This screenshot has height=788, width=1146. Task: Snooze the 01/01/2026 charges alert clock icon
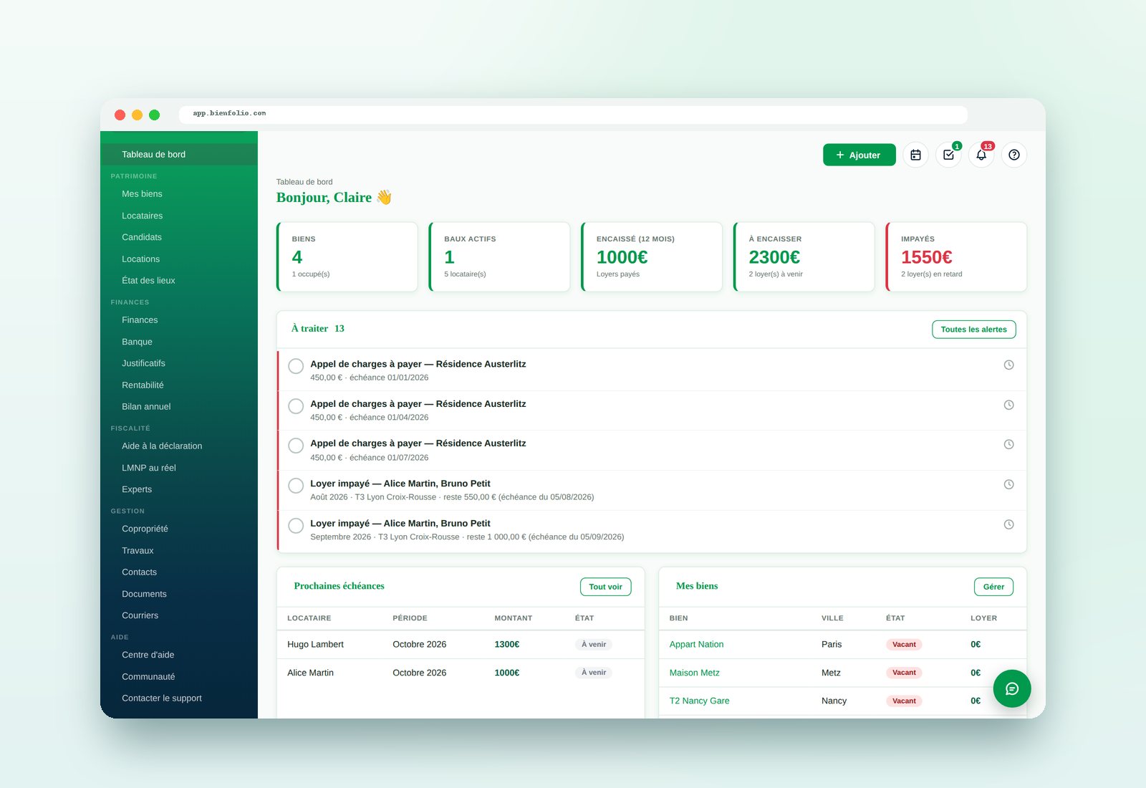[x=1008, y=365]
